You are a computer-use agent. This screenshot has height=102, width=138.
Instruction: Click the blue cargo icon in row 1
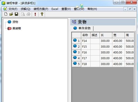pyautogui.click(x=75, y=40)
